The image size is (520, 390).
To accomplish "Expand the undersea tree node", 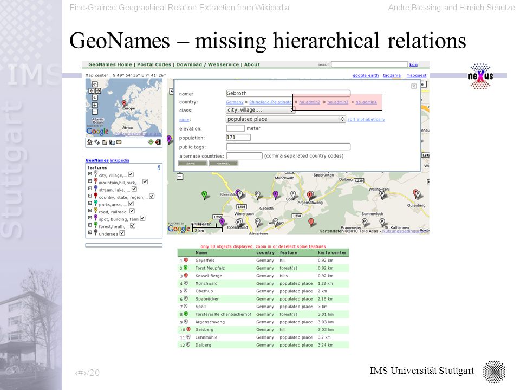I will [90, 232].
